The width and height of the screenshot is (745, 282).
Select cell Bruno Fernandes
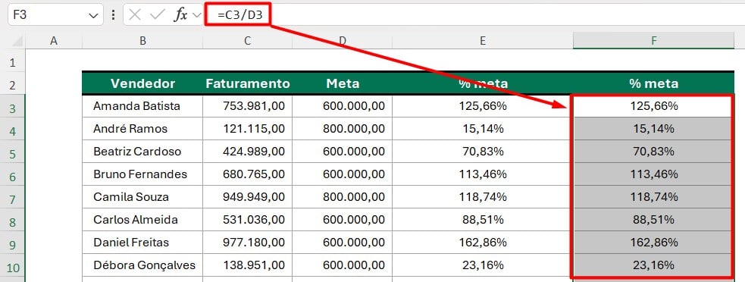(142, 174)
